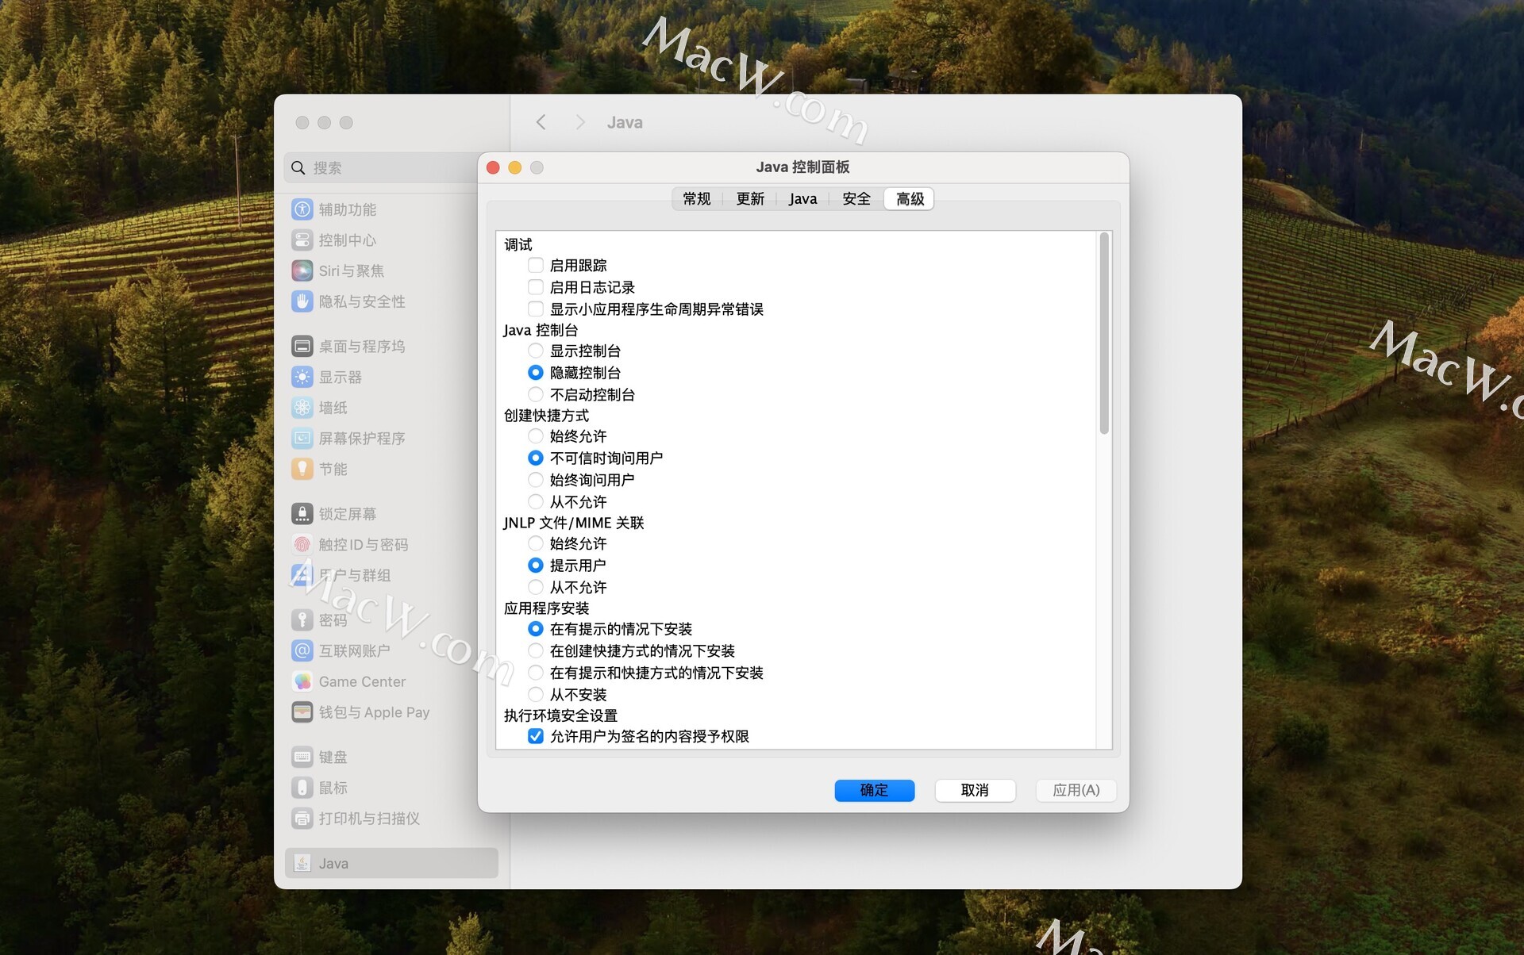Image resolution: width=1524 pixels, height=955 pixels.
Task: Click the Game Center icon
Action: tap(302, 681)
